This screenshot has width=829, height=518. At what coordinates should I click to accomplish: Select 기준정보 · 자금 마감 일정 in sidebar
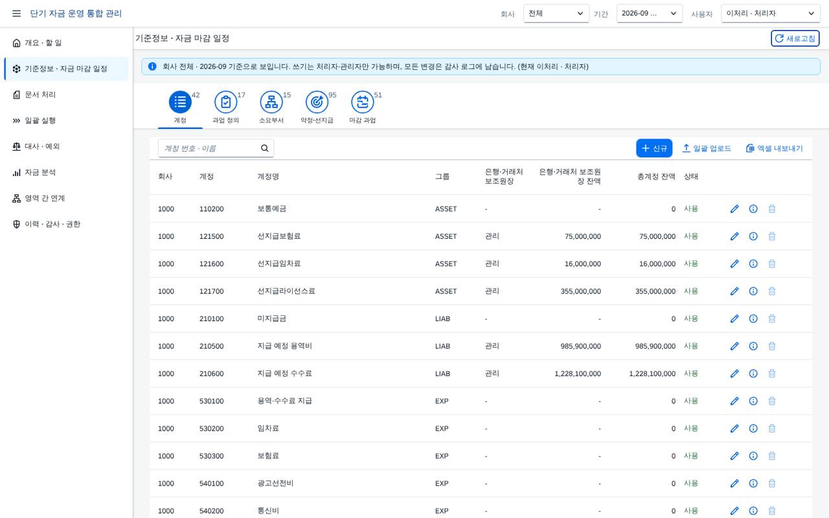(66, 69)
